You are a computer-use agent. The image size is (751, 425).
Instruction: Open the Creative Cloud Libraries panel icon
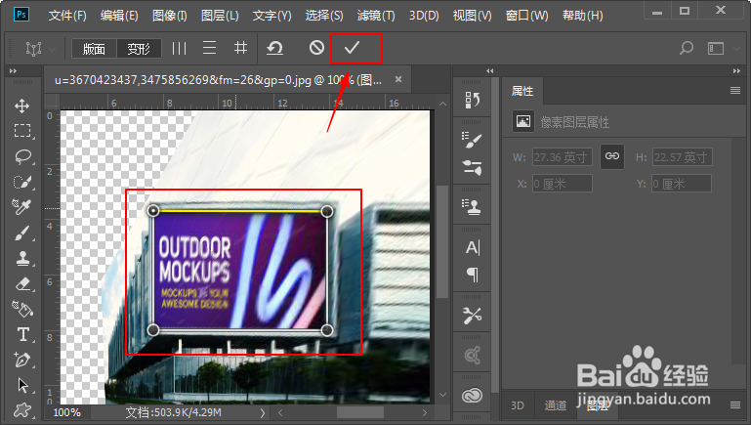[x=473, y=396]
